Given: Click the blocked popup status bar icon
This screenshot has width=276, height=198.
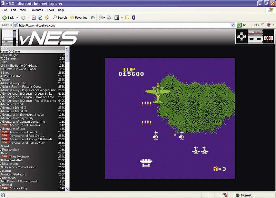Looking at the screenshot, I should [x=225, y=195].
